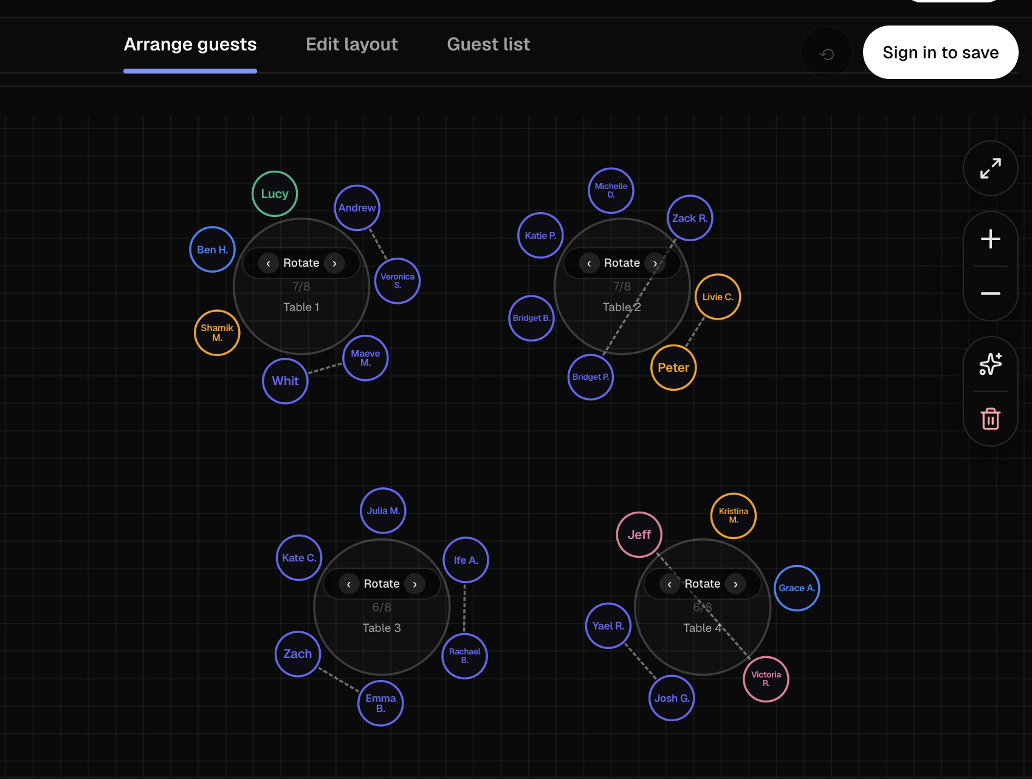
Task: Zoom in with the plus icon
Action: [991, 239]
